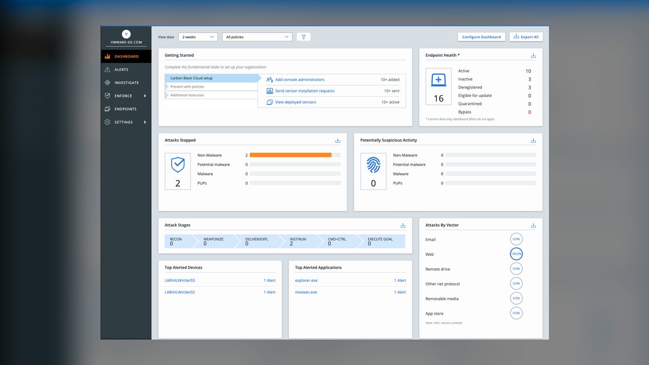Click 1 Alert link for LAB\HLWinSer03
The image size is (649, 365).
pyautogui.click(x=269, y=281)
